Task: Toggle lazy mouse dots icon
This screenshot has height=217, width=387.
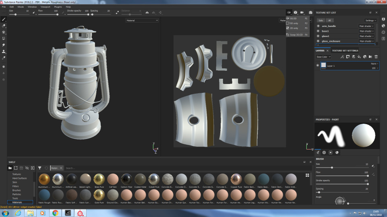Action: click(117, 12)
